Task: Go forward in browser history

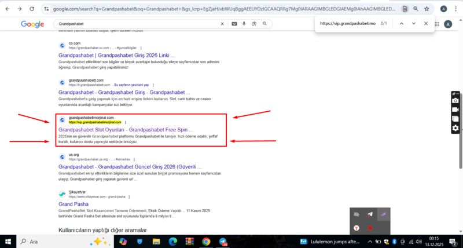Action: 20,9
